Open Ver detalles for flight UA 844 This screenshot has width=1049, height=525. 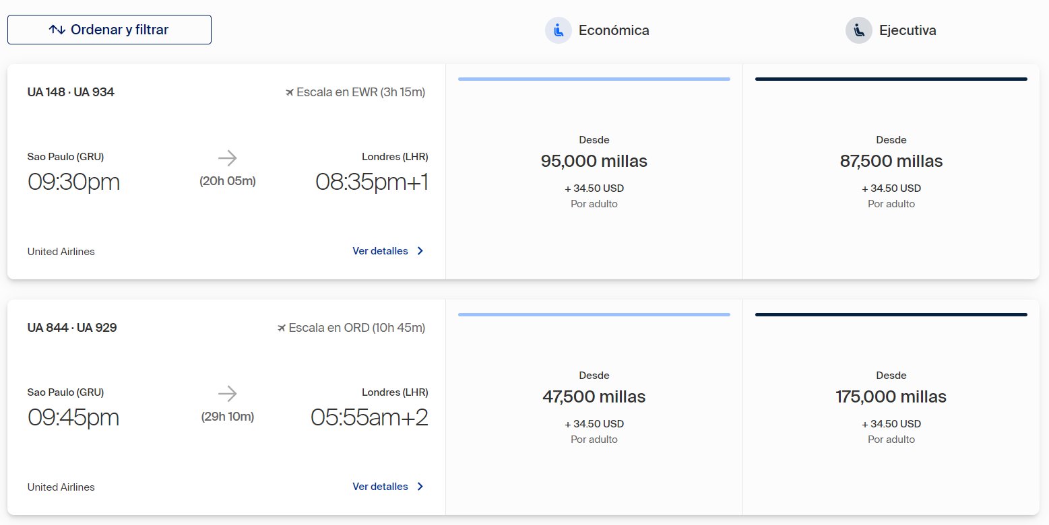(x=388, y=487)
